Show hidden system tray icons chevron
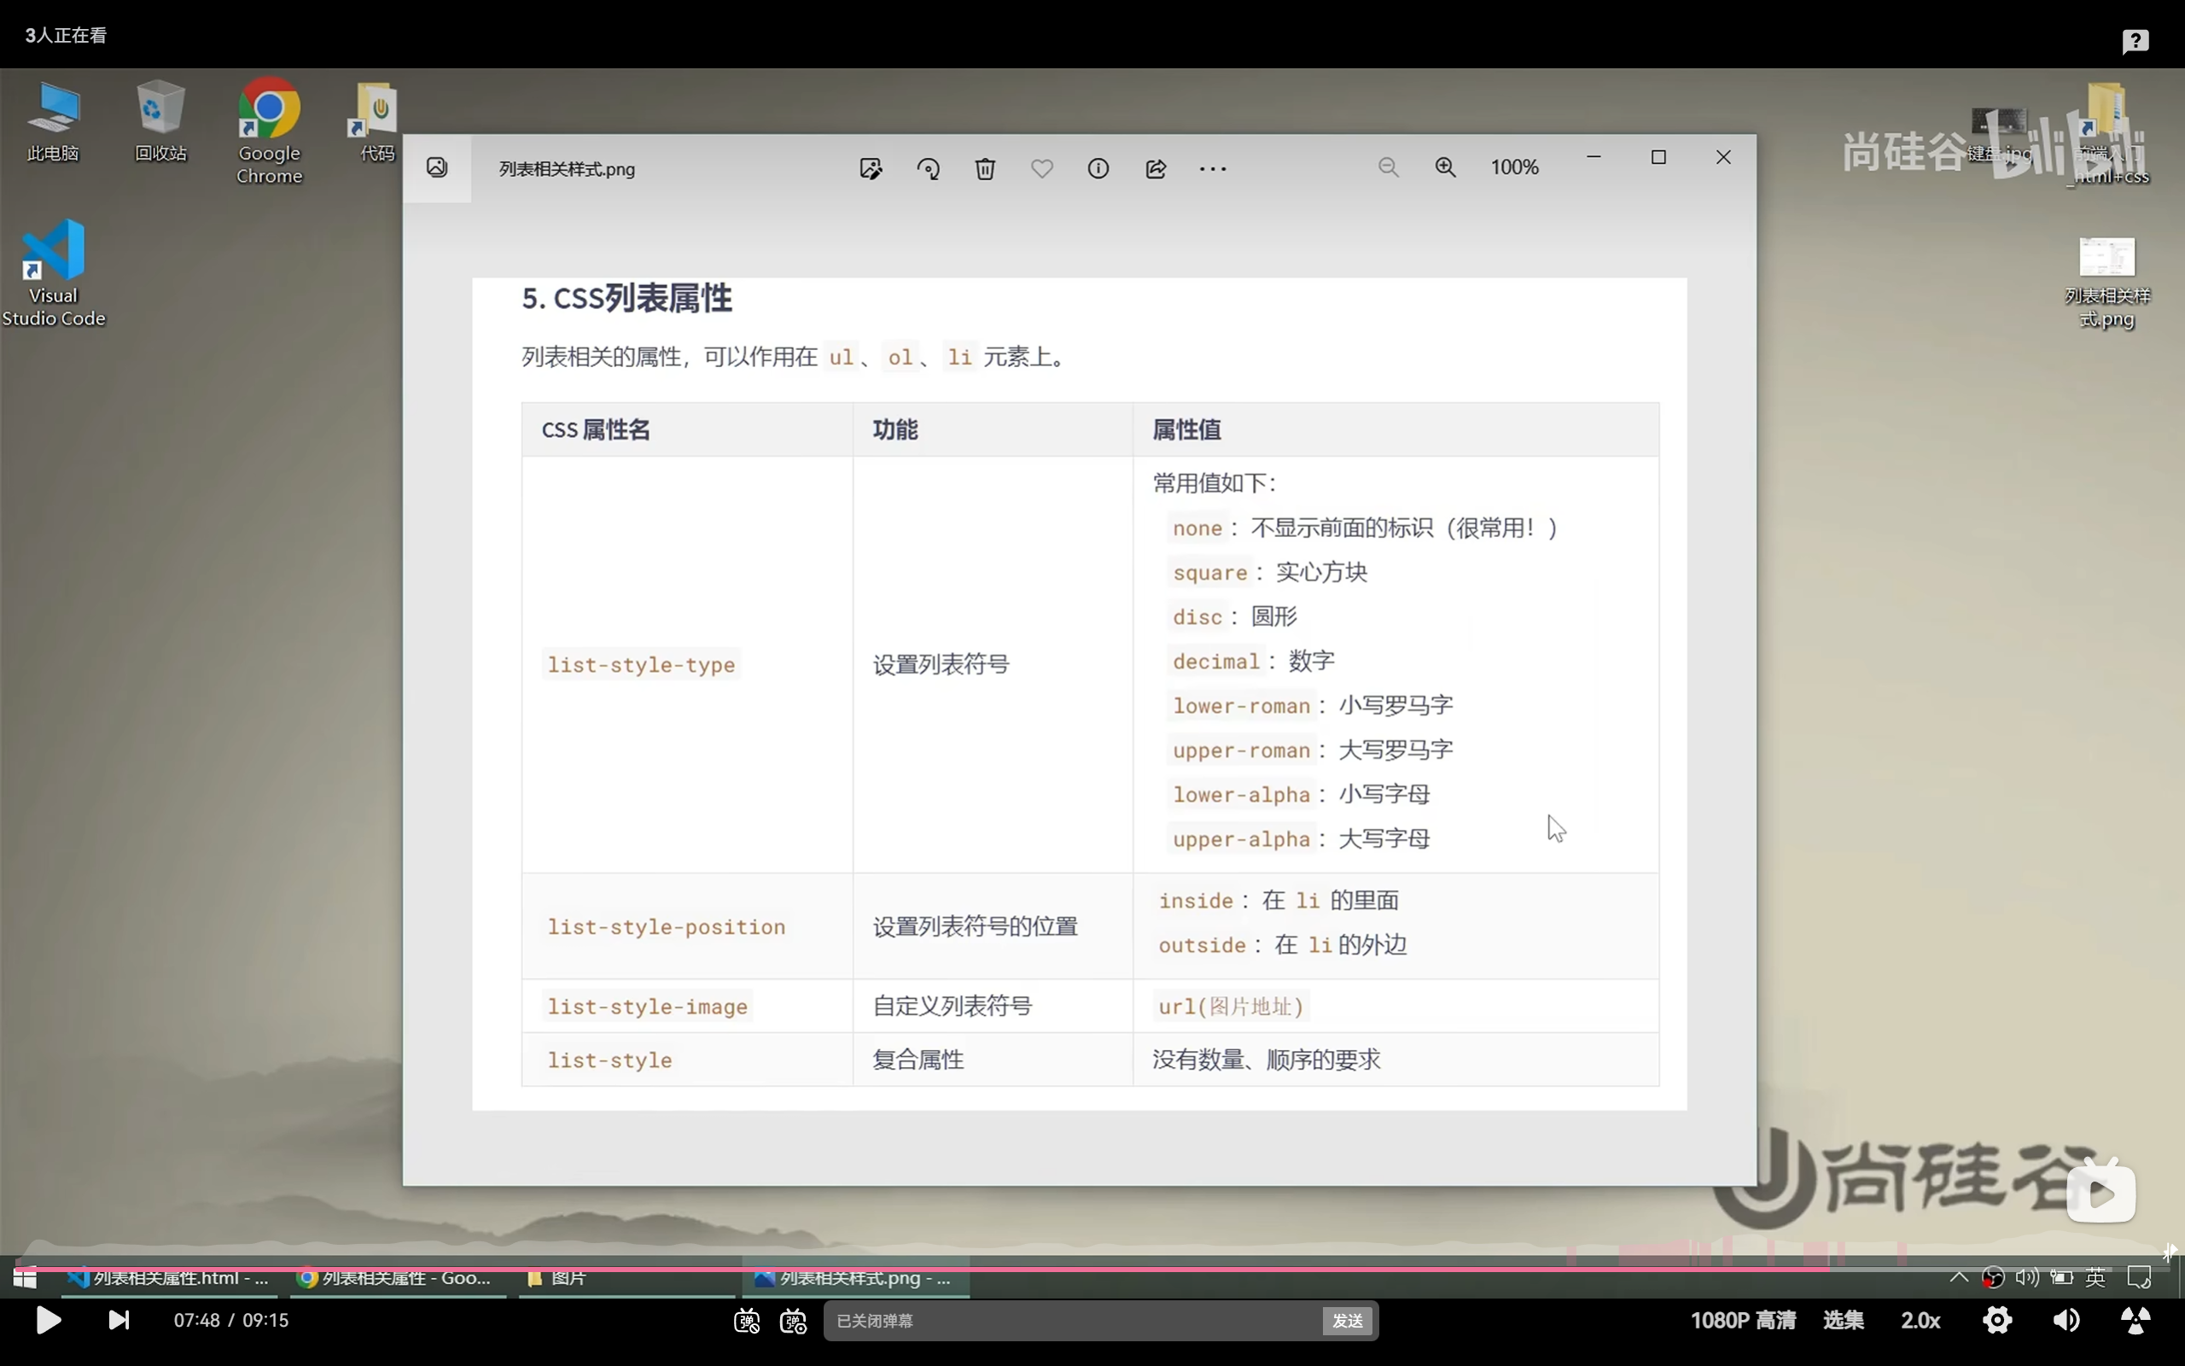The height and width of the screenshot is (1366, 2185). click(x=1958, y=1276)
